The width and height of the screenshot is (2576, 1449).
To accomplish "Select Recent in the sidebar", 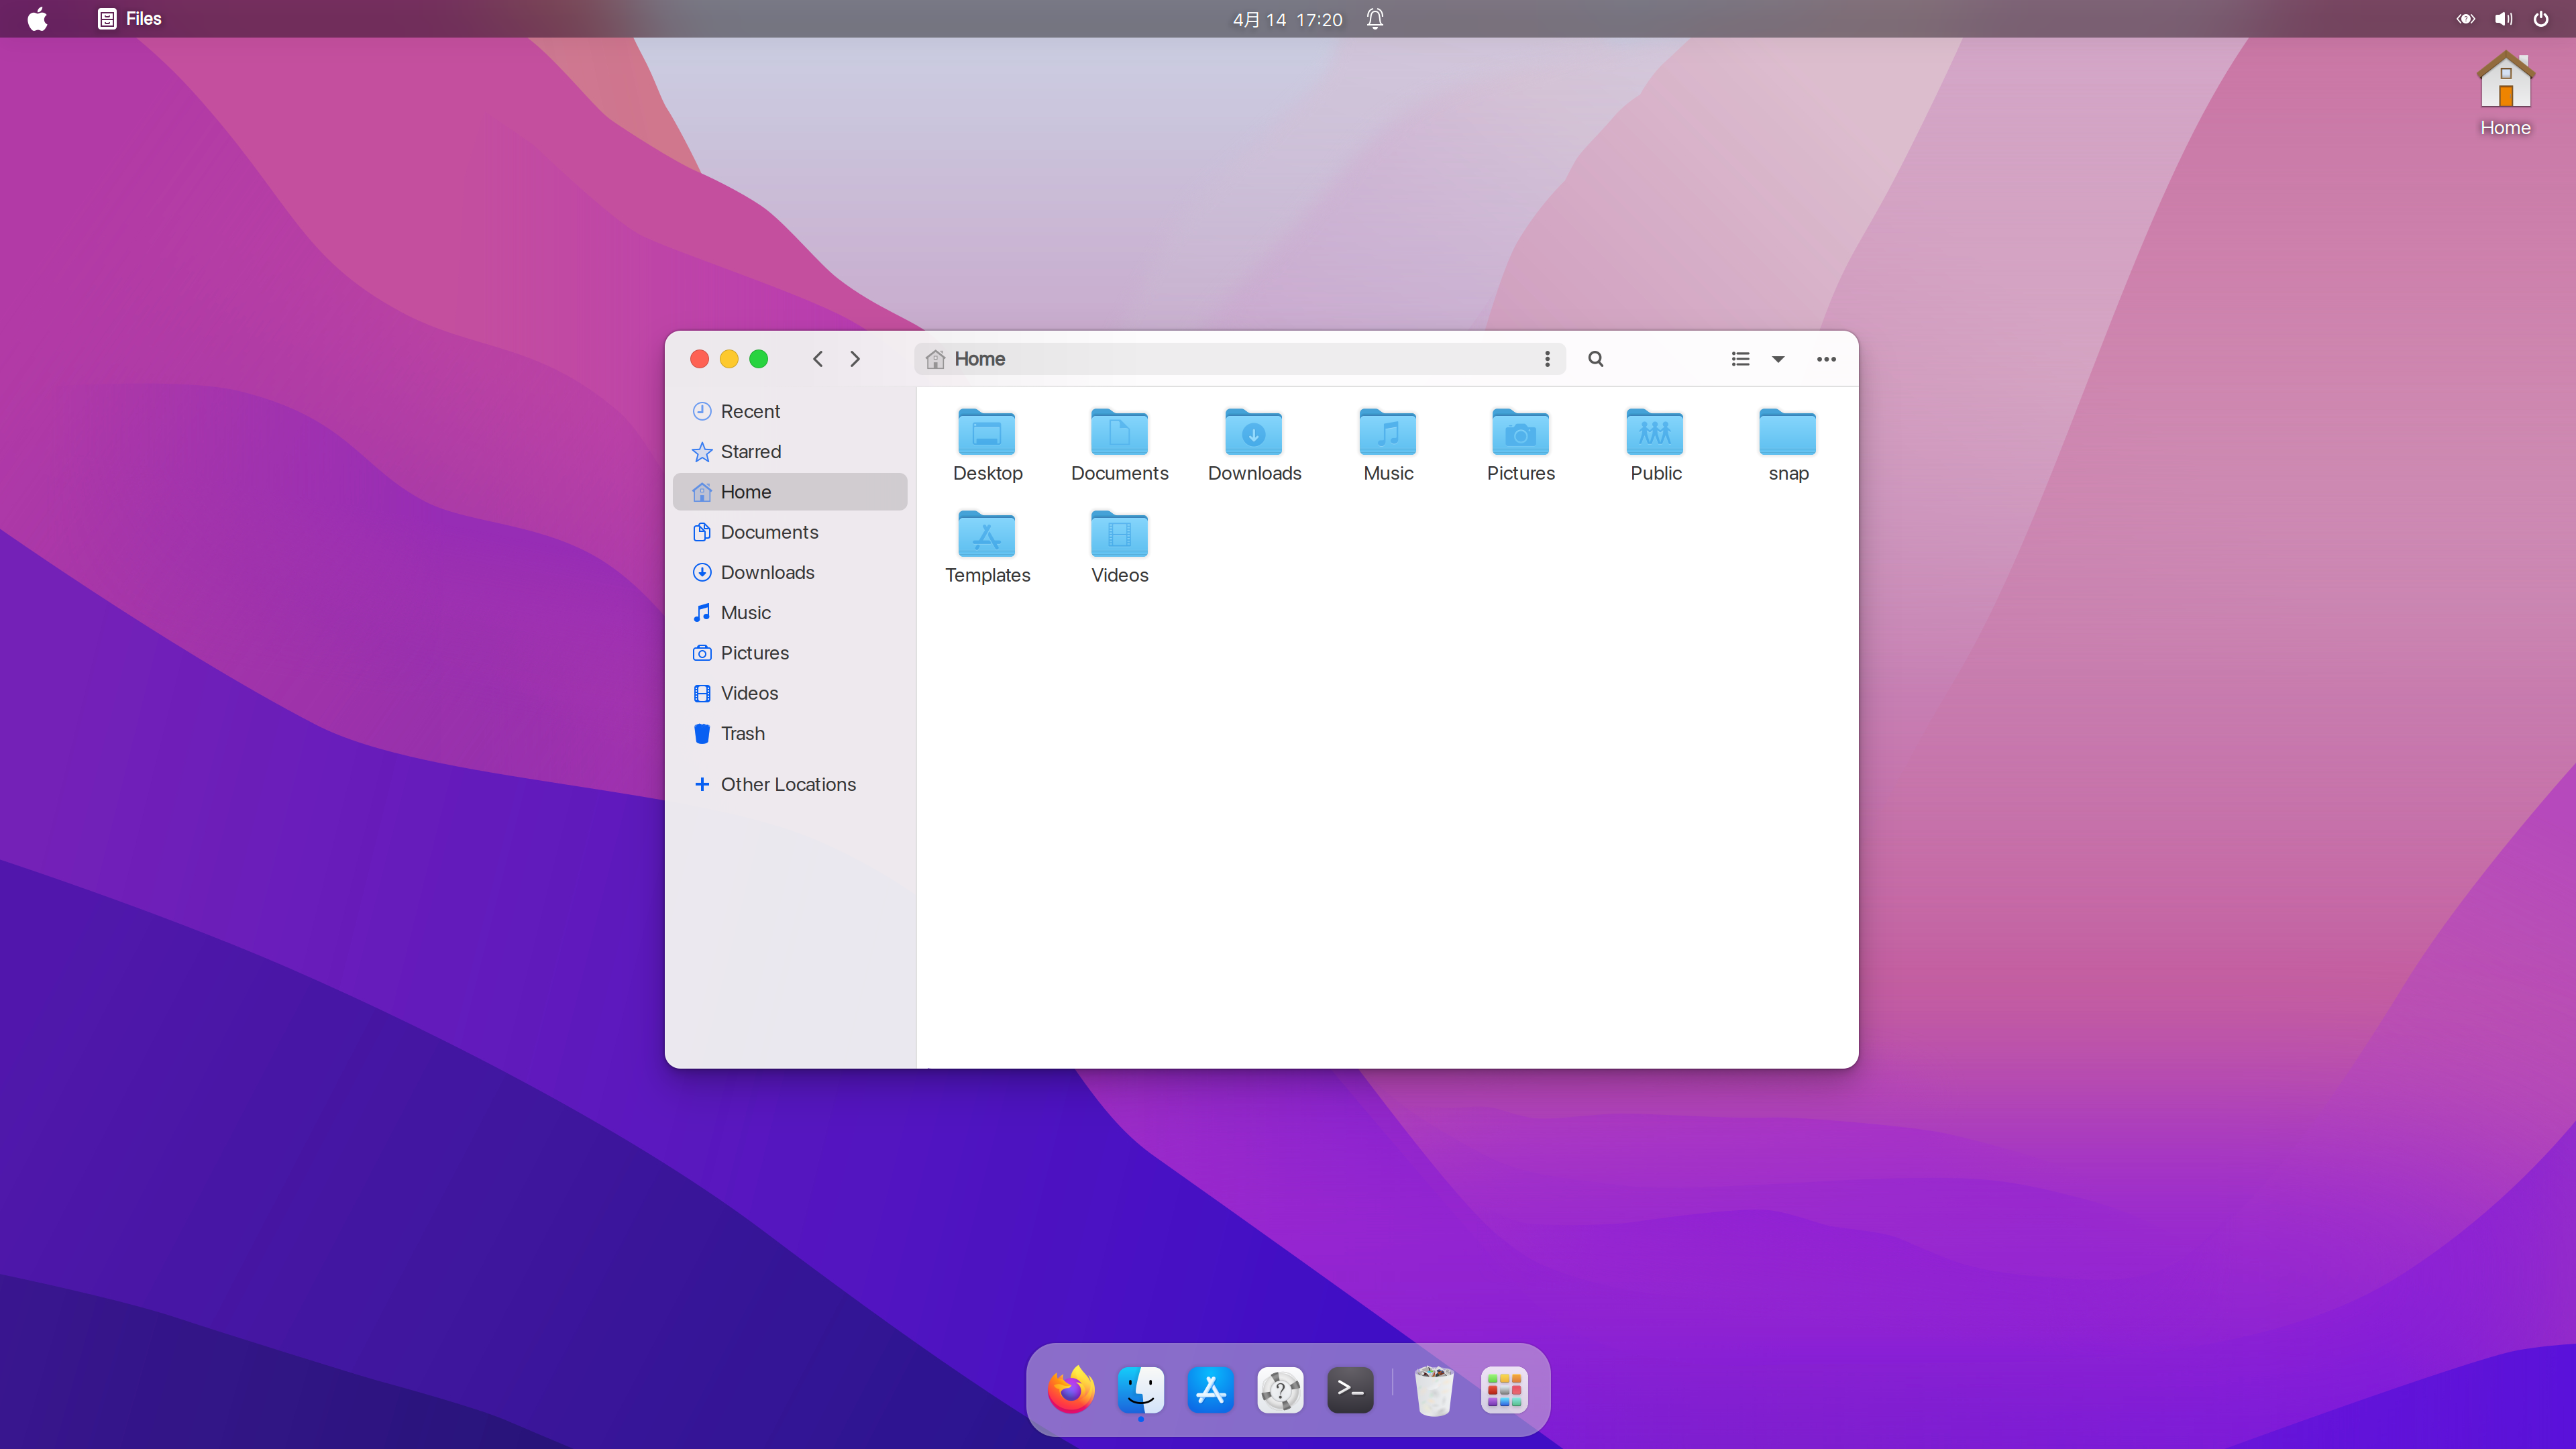I will (750, 411).
